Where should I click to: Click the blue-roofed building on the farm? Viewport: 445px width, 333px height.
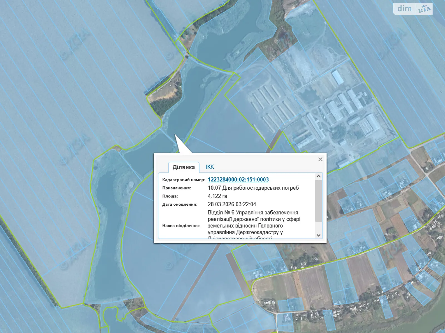338,77
